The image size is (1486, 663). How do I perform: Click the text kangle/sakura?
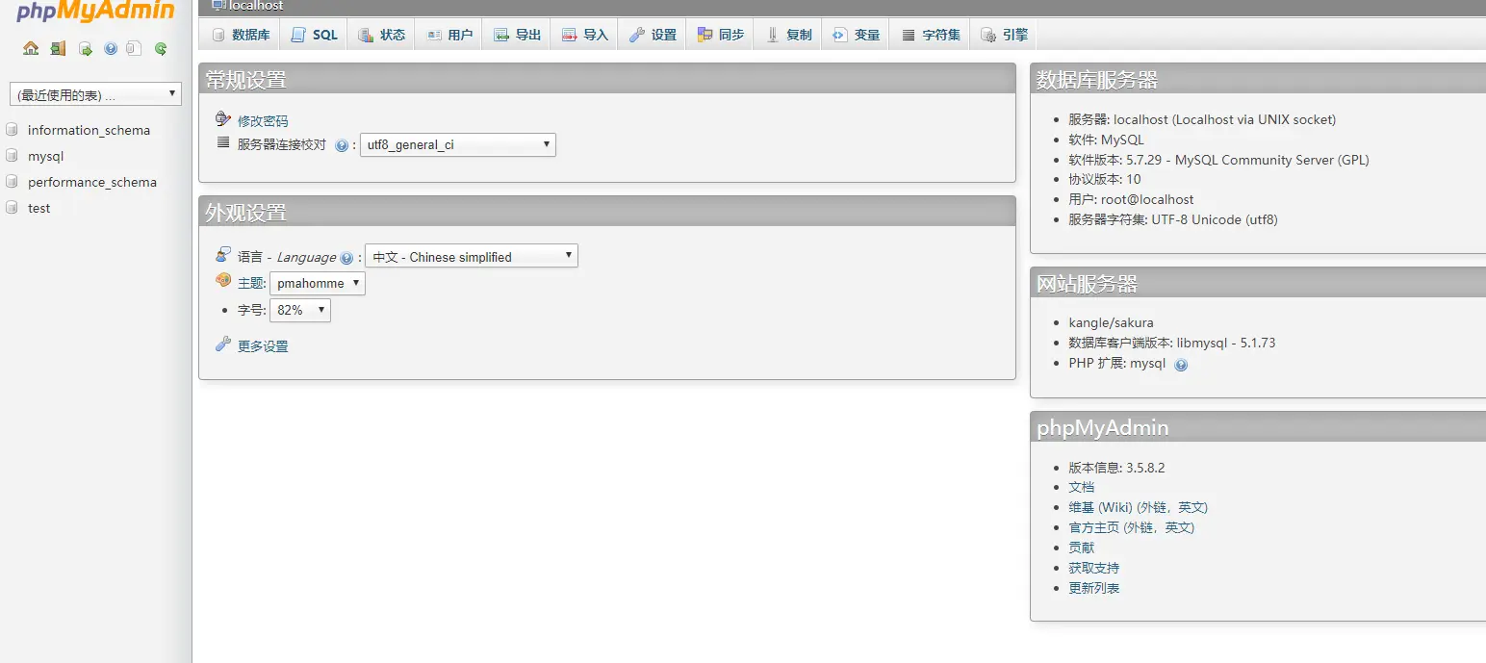pyautogui.click(x=1111, y=322)
